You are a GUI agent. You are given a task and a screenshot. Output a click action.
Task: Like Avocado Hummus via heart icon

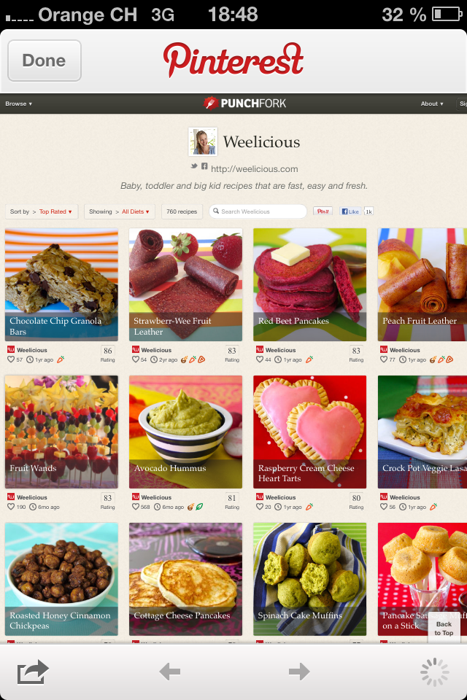coord(136,507)
